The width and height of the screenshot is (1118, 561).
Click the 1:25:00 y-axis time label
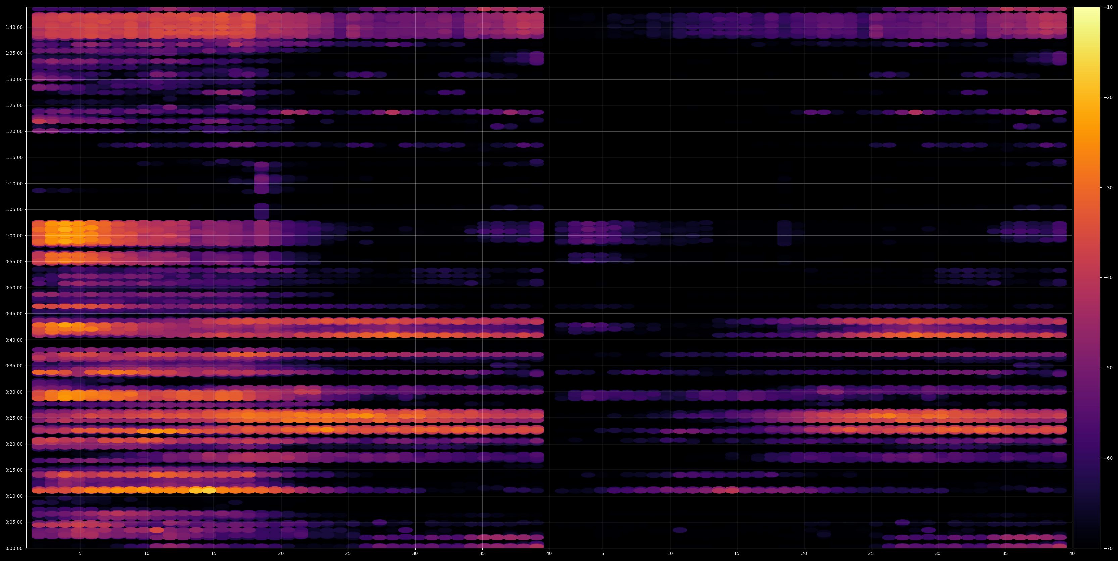[14, 105]
